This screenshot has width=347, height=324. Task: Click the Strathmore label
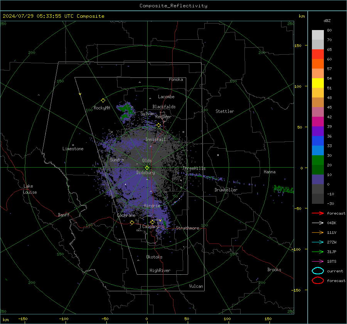(187, 228)
